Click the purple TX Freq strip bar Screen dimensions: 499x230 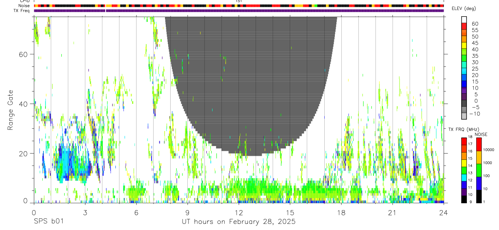tap(239, 11)
